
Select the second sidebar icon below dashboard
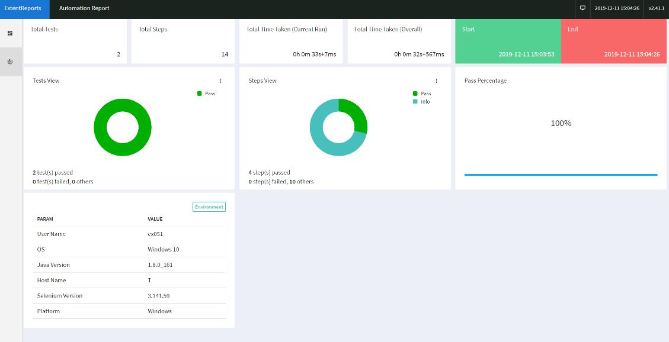pyautogui.click(x=10, y=62)
